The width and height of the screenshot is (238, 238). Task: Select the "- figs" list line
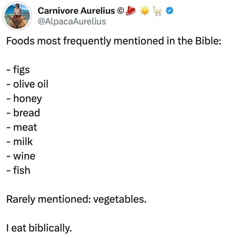tap(18, 70)
